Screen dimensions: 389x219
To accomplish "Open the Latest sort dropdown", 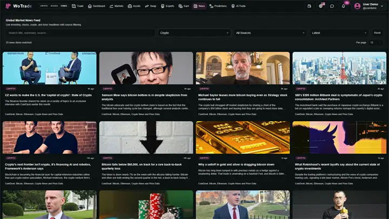I will tap(339, 33).
